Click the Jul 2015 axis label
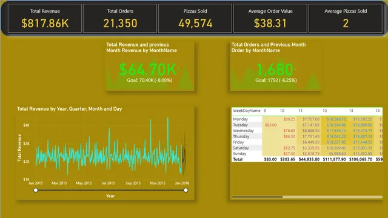The height and width of the screenshot is (218, 388). (x=108, y=183)
